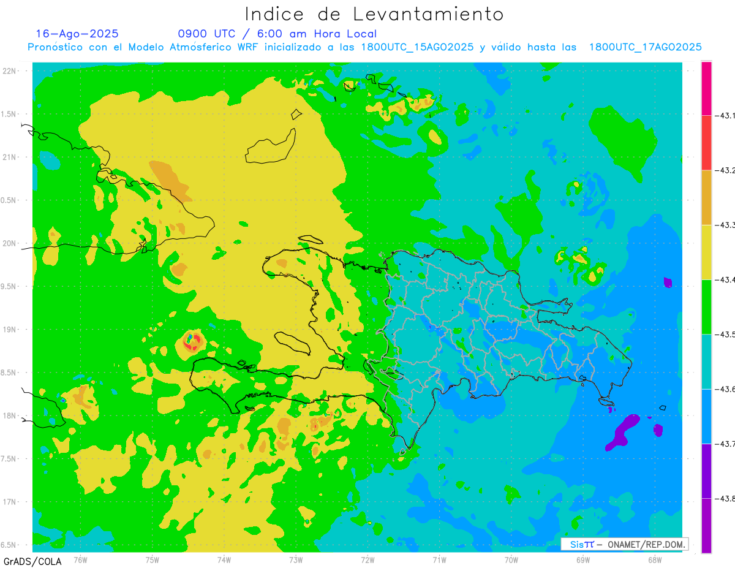Viewport: 735px width, 568px height.
Task: Click the '-43.5' legend value
Action: [x=724, y=335]
